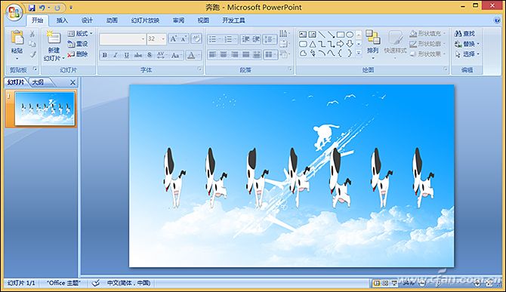
Task: Click the Help question mark icon
Action: 497,20
